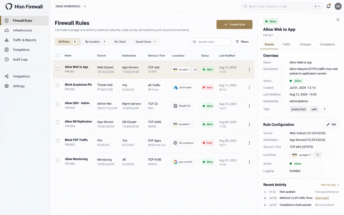Viewport: 344px width, 215px height.
Task: Click Edit in Rule Configuration
Action: pos(332,125)
